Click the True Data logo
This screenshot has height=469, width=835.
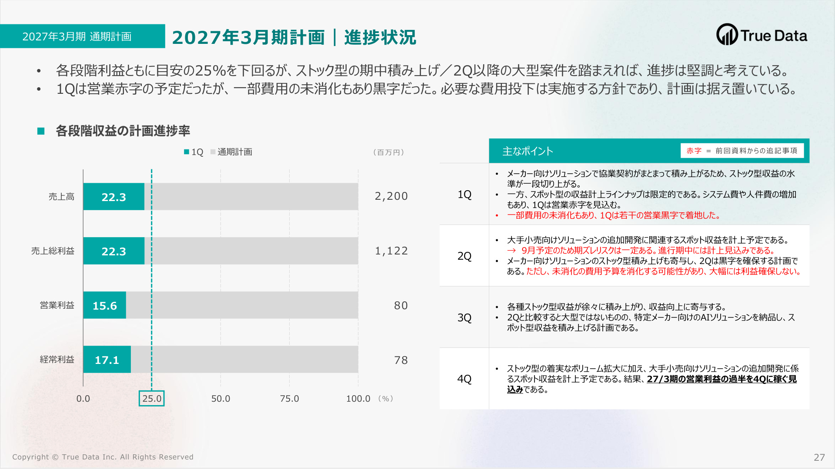click(762, 35)
